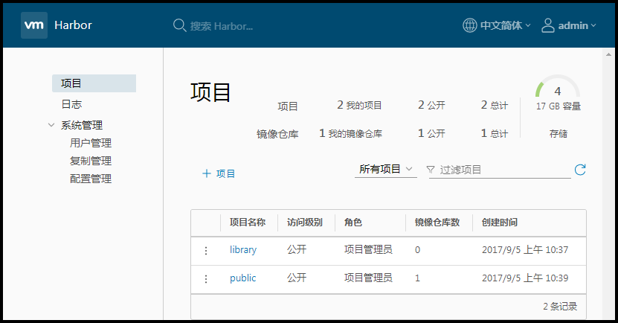Sort by 角色 column header

(353, 223)
